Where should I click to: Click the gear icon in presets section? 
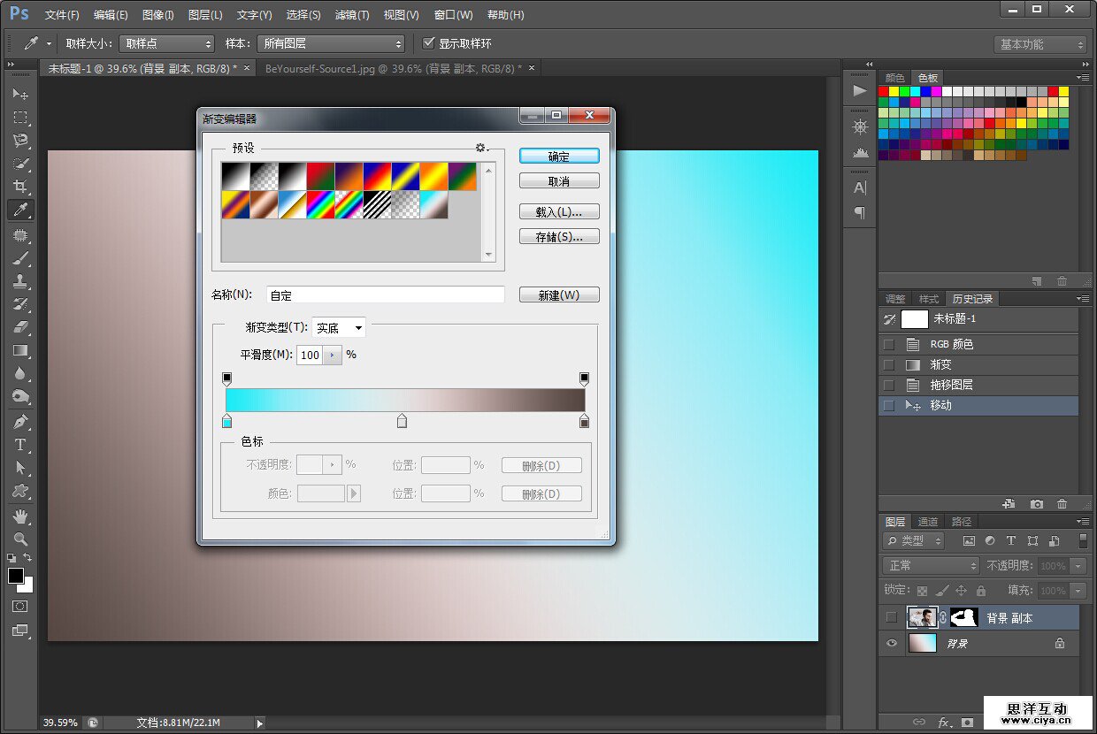point(481,148)
